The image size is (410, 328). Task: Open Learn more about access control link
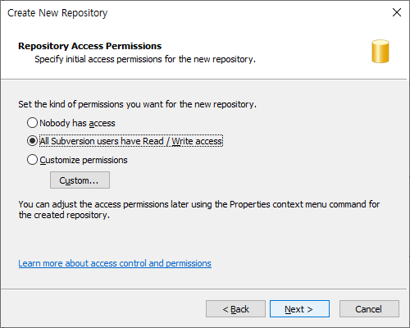point(115,263)
